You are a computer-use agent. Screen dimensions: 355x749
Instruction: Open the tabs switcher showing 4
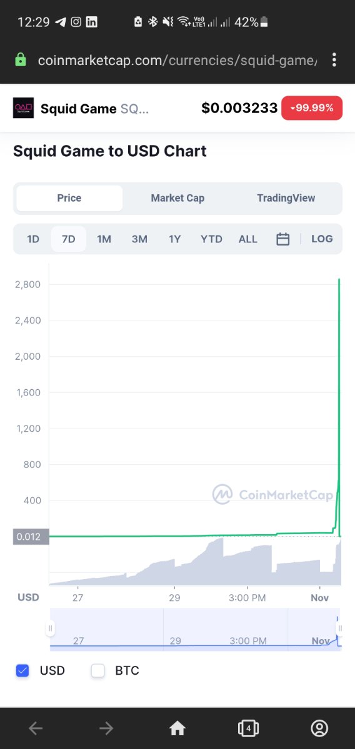coord(248,728)
